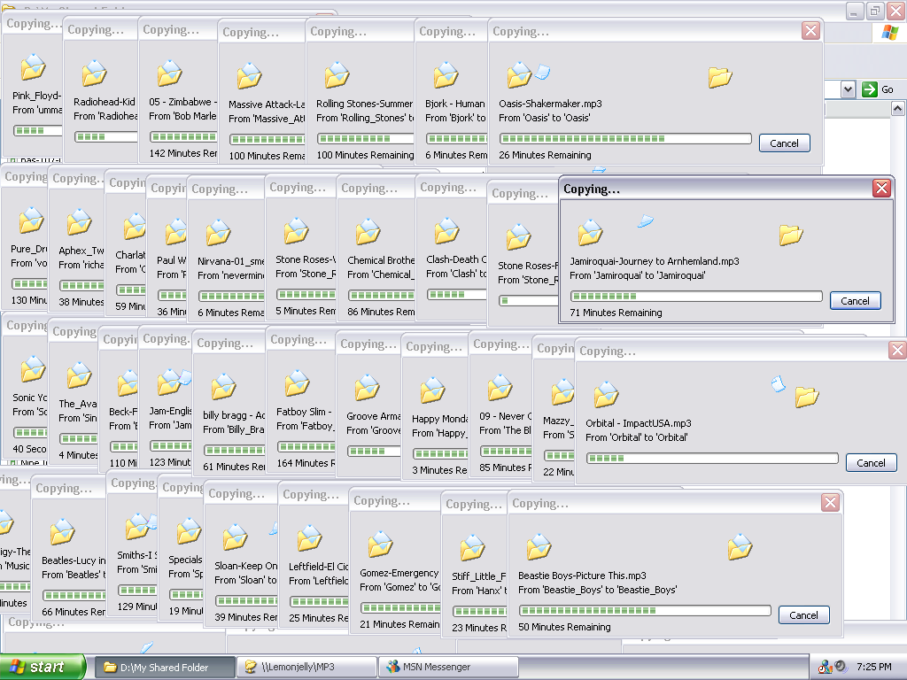This screenshot has width=907, height=680.
Task: Click the folder icon in the Jam-Englis dialog
Action: 169,382
